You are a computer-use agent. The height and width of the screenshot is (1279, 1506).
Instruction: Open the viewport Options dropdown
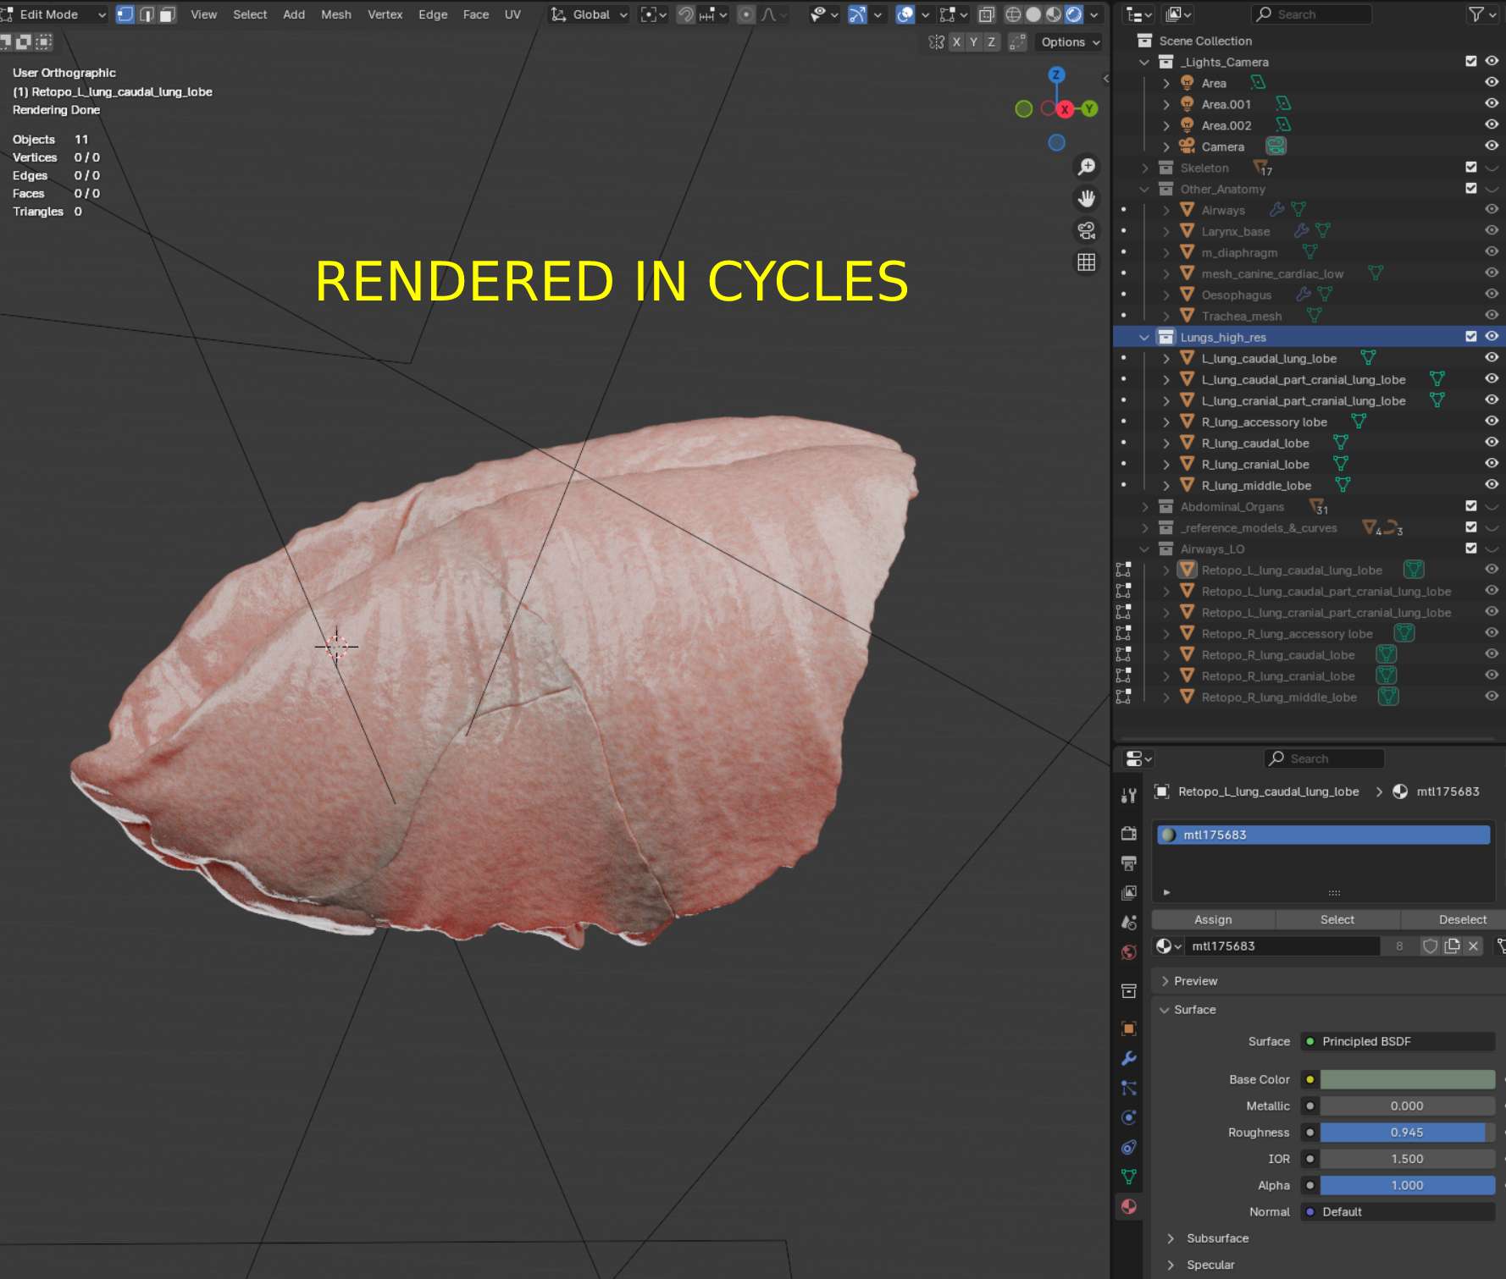click(1070, 42)
